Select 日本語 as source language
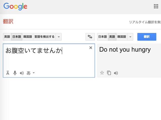 pyautogui.click(x=17, y=37)
